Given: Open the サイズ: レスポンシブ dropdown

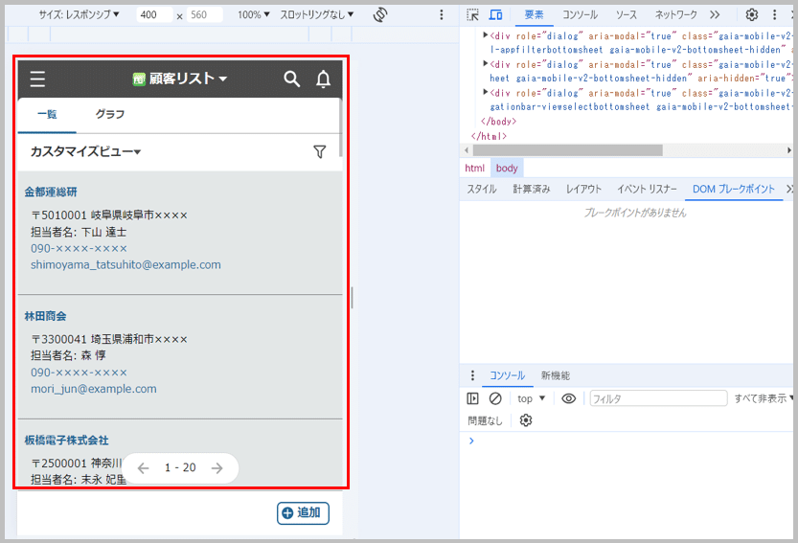Looking at the screenshot, I should click(x=79, y=14).
